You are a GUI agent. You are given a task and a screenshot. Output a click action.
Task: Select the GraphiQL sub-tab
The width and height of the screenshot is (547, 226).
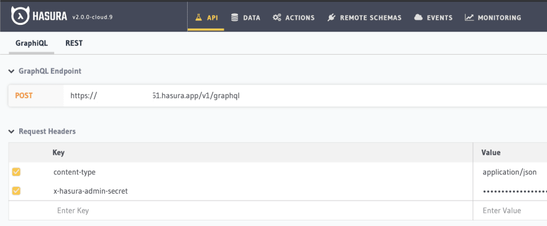coord(32,43)
